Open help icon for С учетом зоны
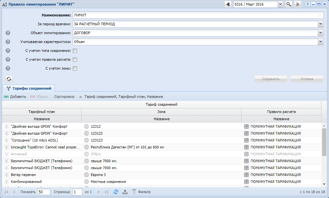Screen dimensions: 329x198 point(8,68)
